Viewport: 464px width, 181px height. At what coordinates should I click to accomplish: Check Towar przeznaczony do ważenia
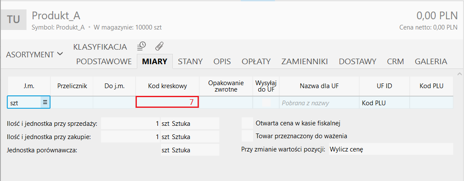click(247, 136)
